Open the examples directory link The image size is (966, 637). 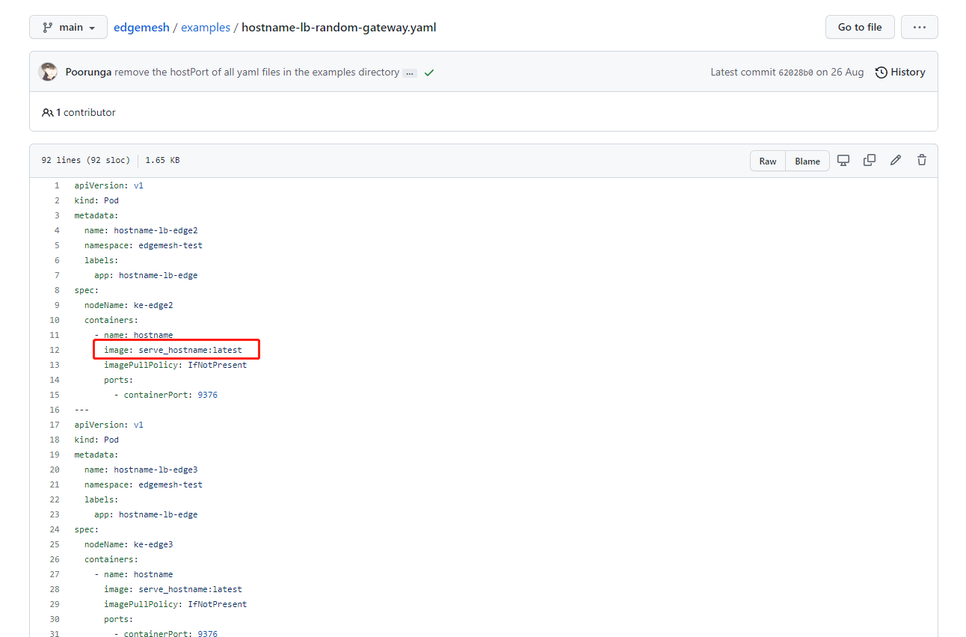coord(206,27)
